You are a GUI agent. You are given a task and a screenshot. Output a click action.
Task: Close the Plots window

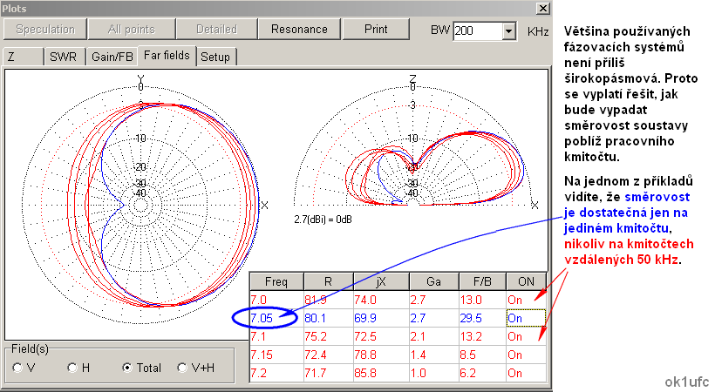point(542,9)
